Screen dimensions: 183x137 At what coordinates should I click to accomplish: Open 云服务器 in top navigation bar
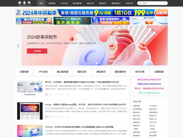coord(52,3)
